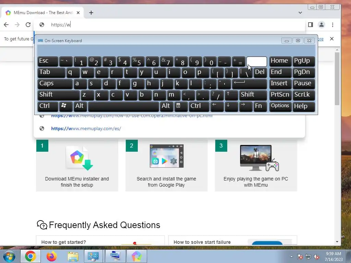Image resolution: width=351 pixels, height=263 pixels.
Task: Show hidden tray icons arrow
Action: coord(291,256)
